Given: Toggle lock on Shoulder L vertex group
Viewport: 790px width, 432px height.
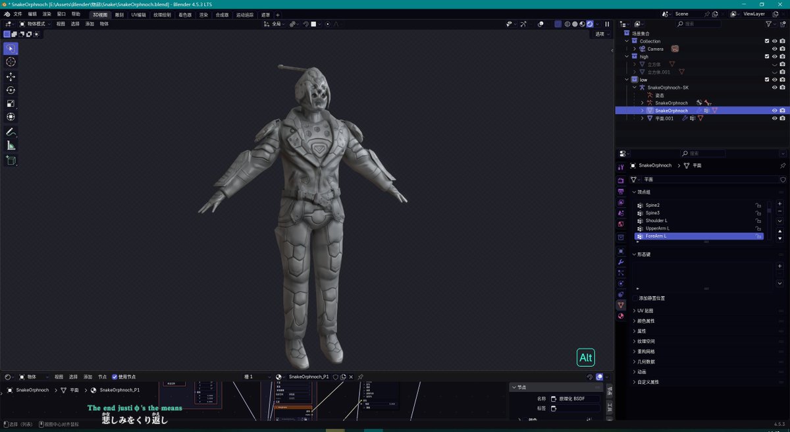Looking at the screenshot, I should coord(758,221).
